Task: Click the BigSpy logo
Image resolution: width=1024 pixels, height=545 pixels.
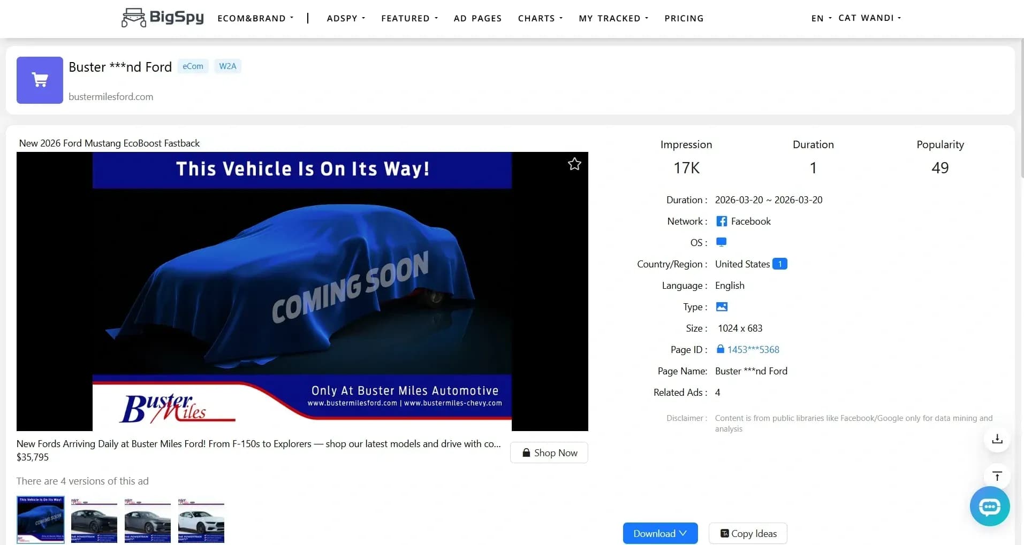Action: (162, 17)
